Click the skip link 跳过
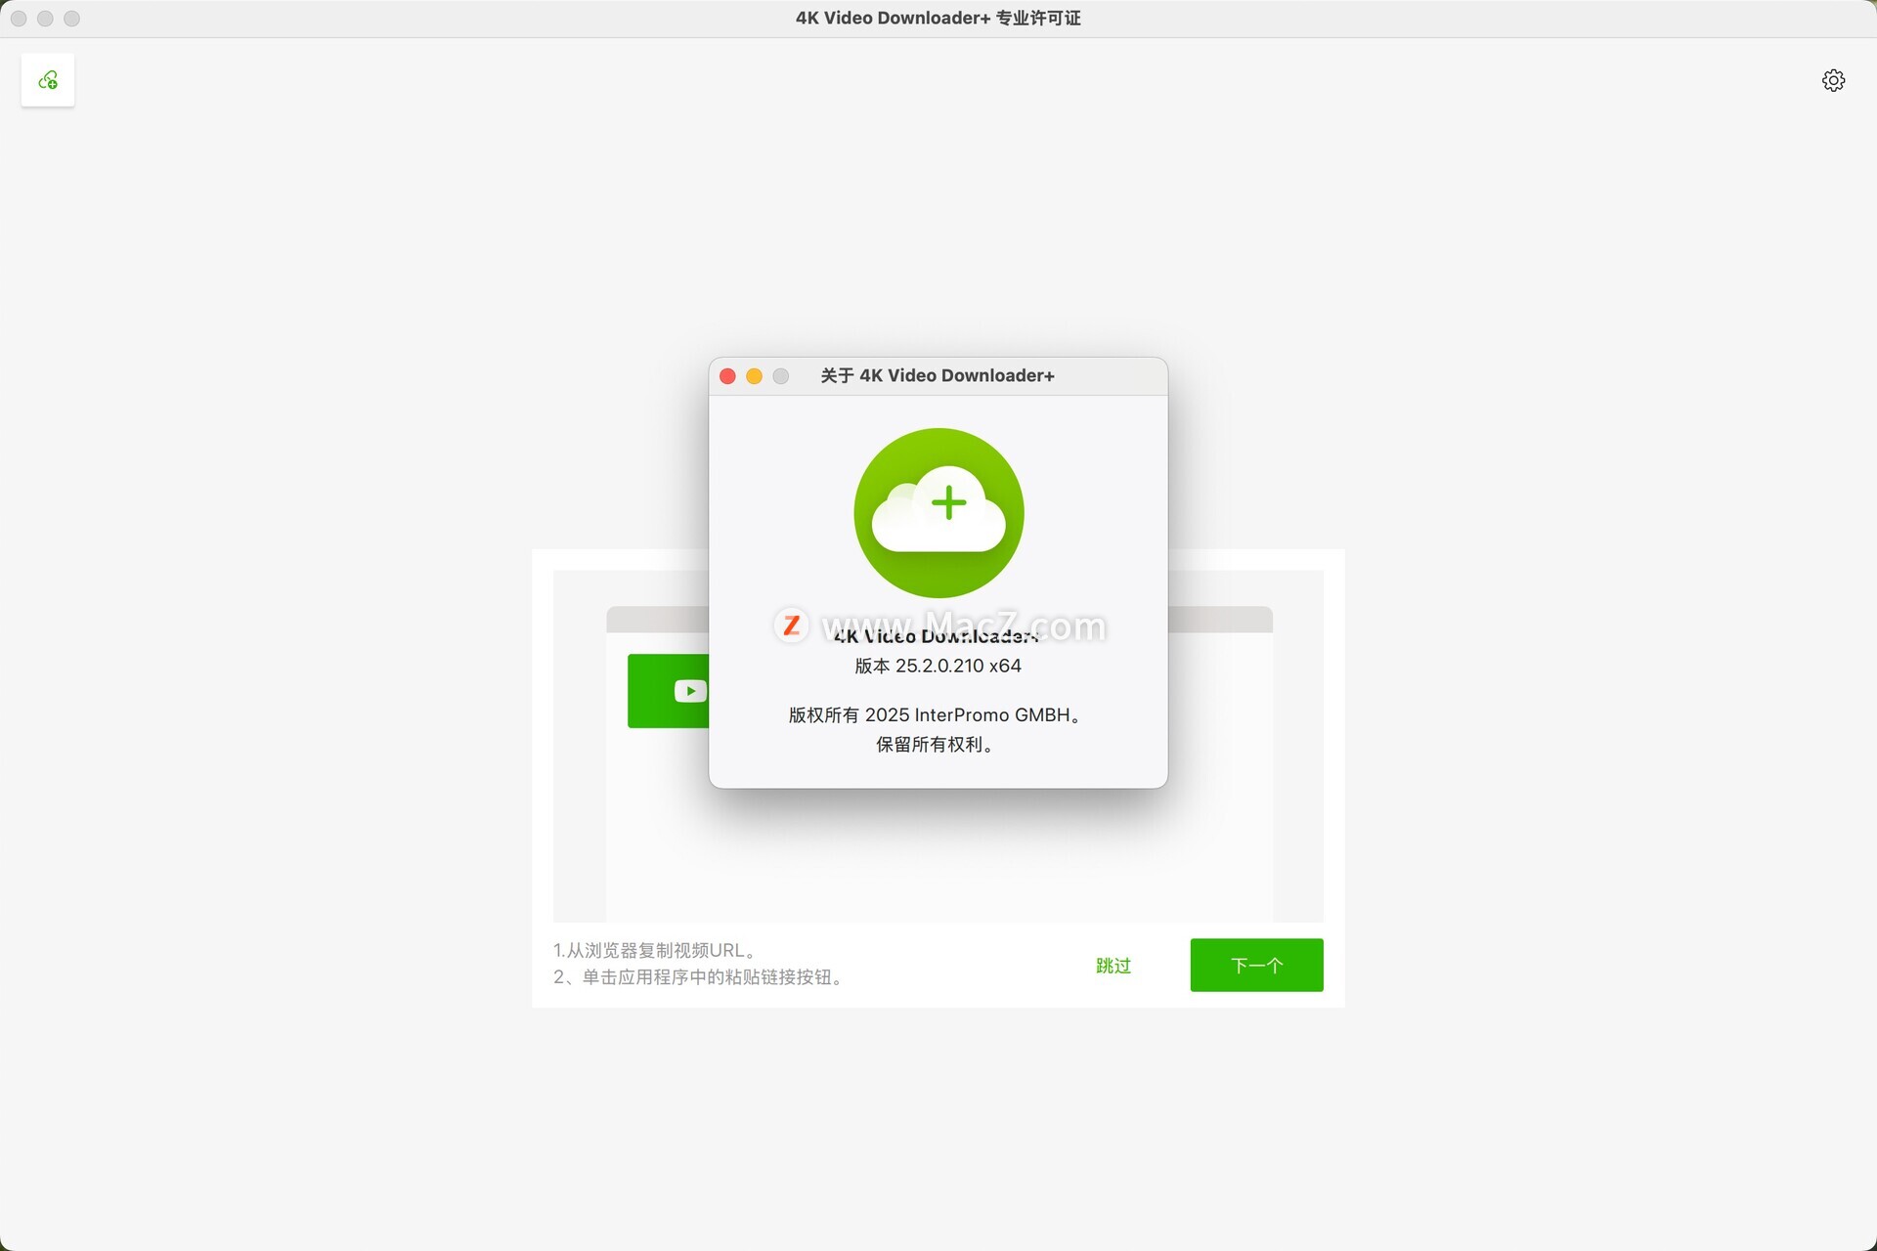Image resolution: width=1877 pixels, height=1251 pixels. tap(1113, 966)
